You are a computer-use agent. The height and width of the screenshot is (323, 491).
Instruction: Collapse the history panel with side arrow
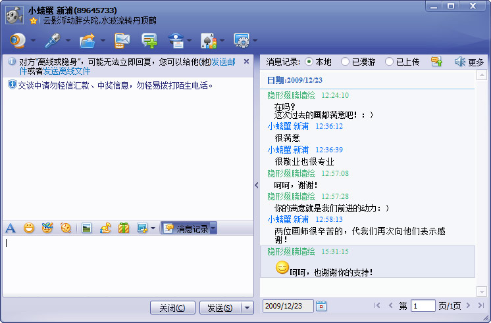pos(257,185)
